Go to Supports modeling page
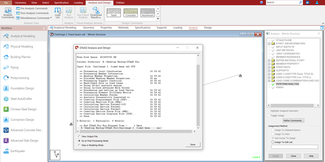Image resolution: width=325 pixels, height=162 pixels. [162, 28]
